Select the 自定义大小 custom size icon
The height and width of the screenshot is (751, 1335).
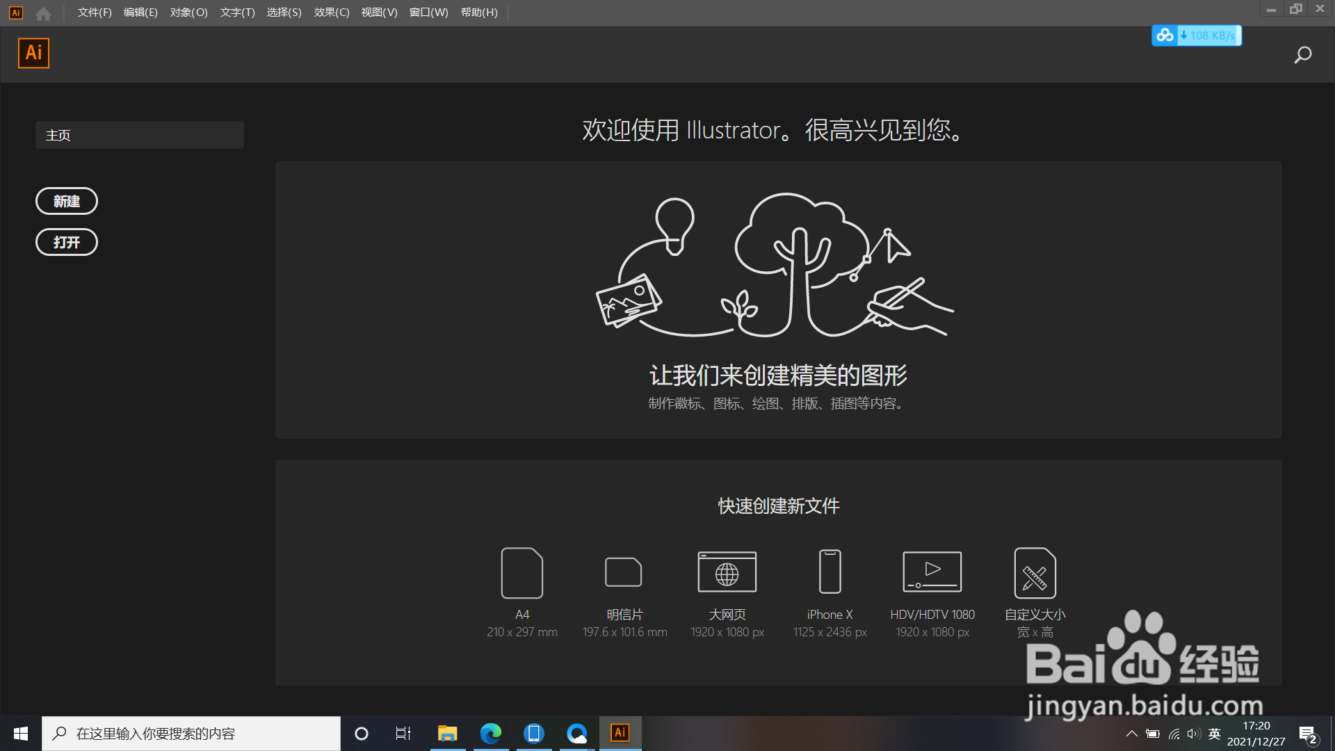[x=1035, y=573]
